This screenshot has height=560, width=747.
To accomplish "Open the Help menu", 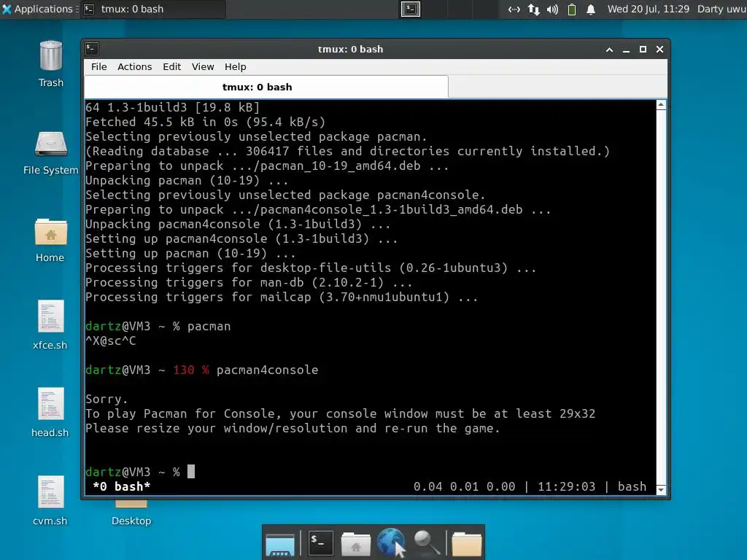I will 236,66.
